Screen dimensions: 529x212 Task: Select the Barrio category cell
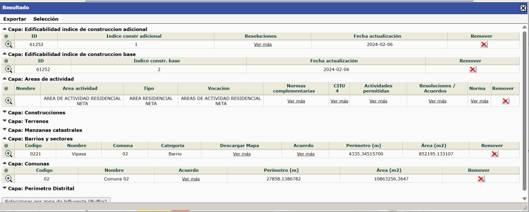coord(175,154)
